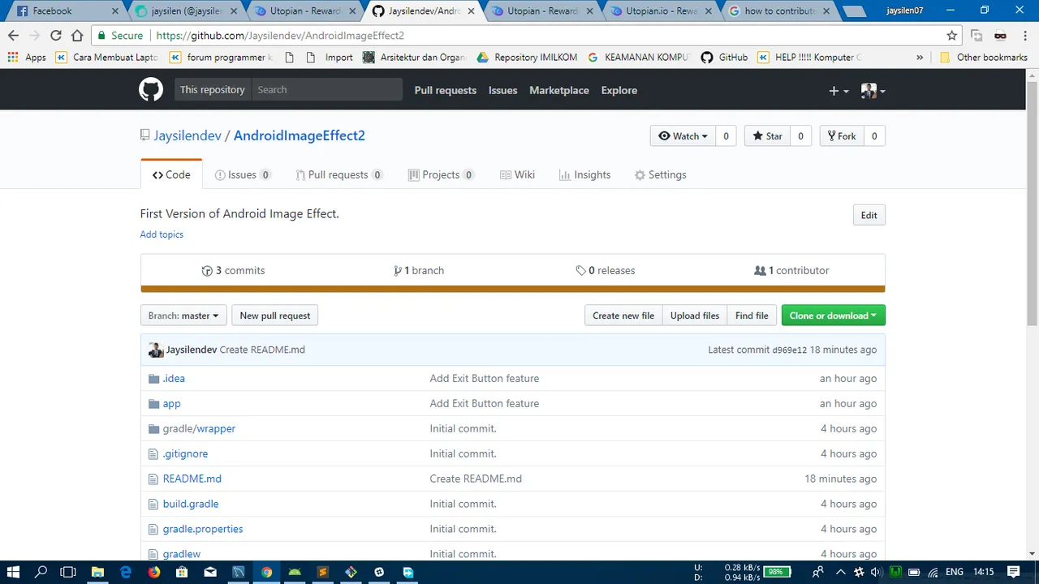Open Apps shortcut in bookmarks bar

(x=27, y=58)
